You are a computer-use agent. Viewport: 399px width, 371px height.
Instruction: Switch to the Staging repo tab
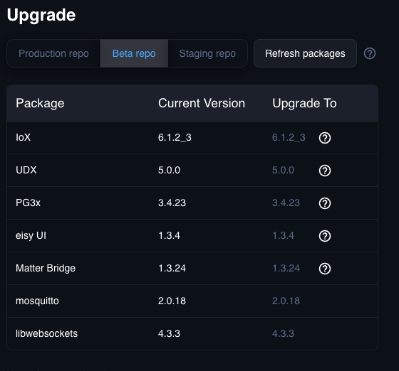[207, 53]
